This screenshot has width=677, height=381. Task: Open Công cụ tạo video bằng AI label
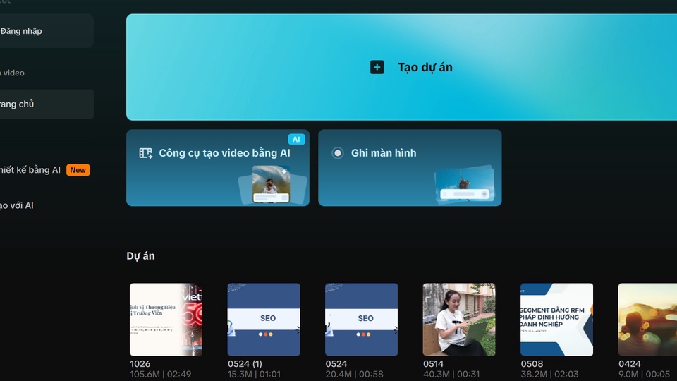[x=224, y=153]
